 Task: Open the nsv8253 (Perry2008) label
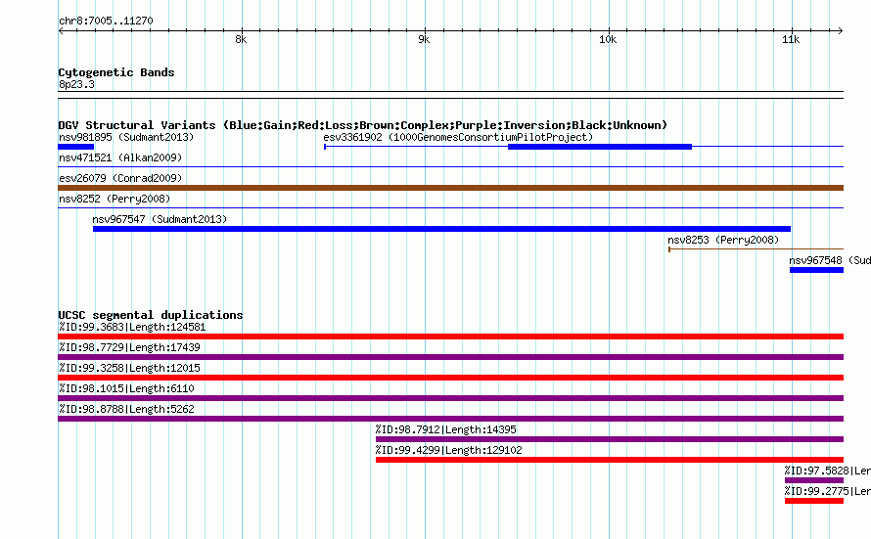click(x=723, y=240)
